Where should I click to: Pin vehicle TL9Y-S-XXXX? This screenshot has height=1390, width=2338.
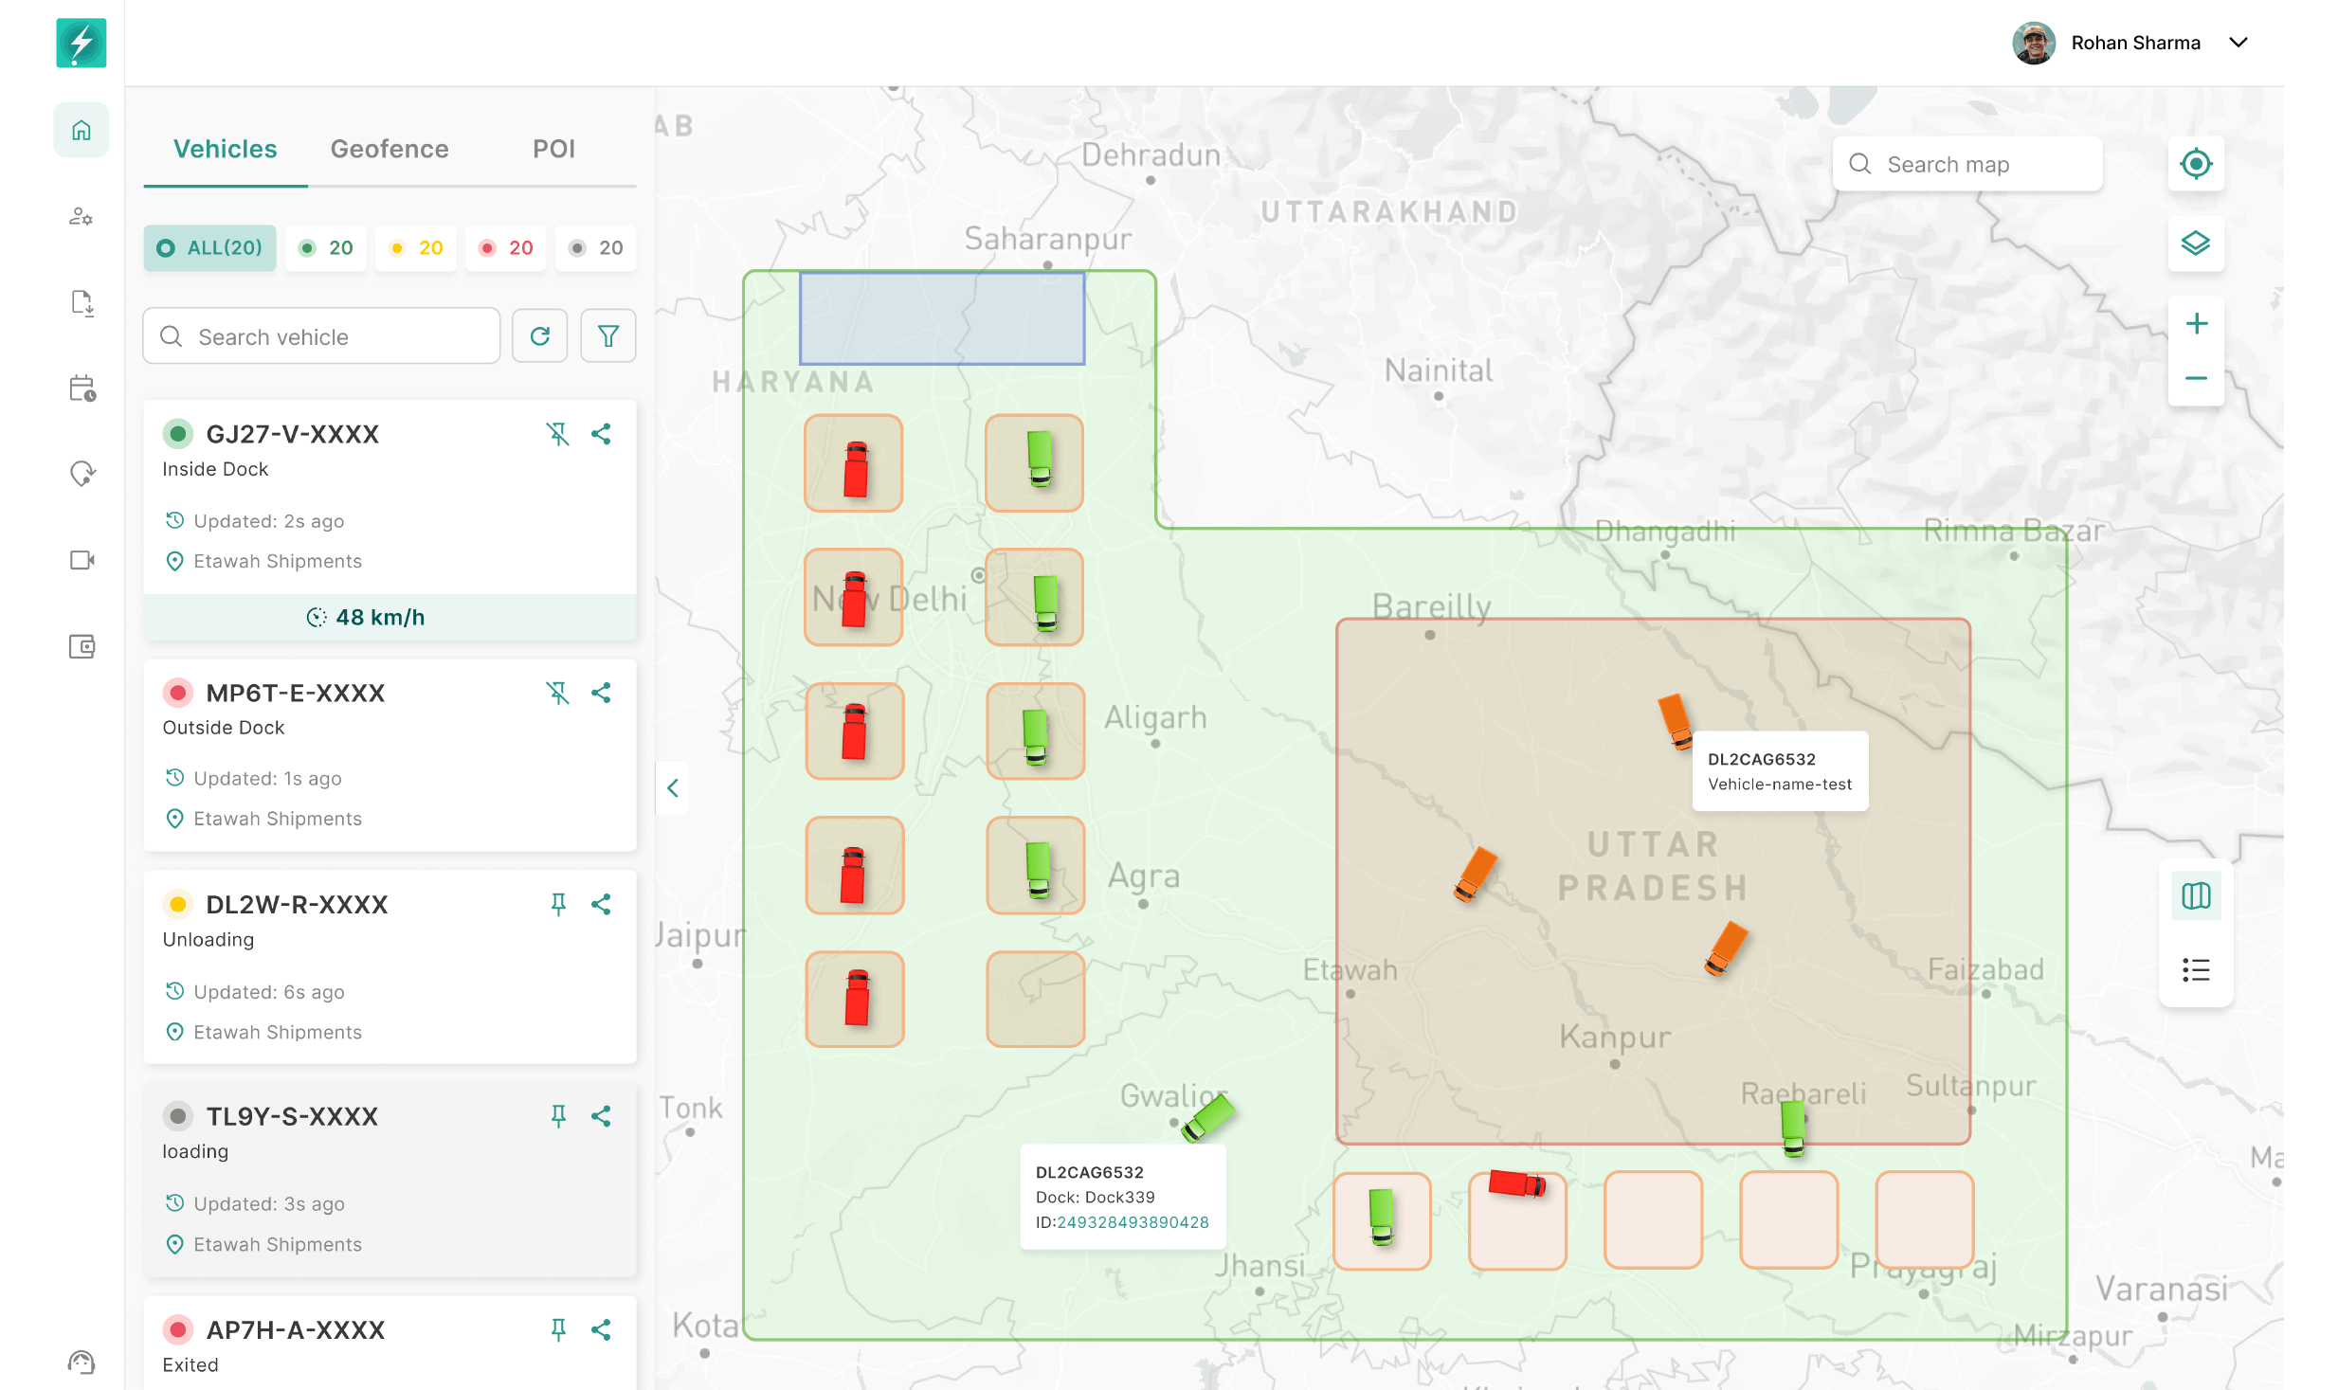tap(558, 1116)
